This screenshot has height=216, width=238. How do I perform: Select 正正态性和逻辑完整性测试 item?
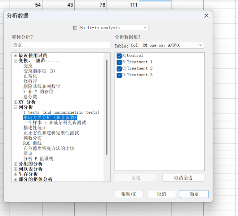(x=51, y=133)
